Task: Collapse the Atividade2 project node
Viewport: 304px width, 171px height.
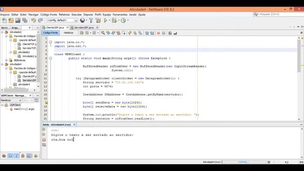Action: point(2,32)
